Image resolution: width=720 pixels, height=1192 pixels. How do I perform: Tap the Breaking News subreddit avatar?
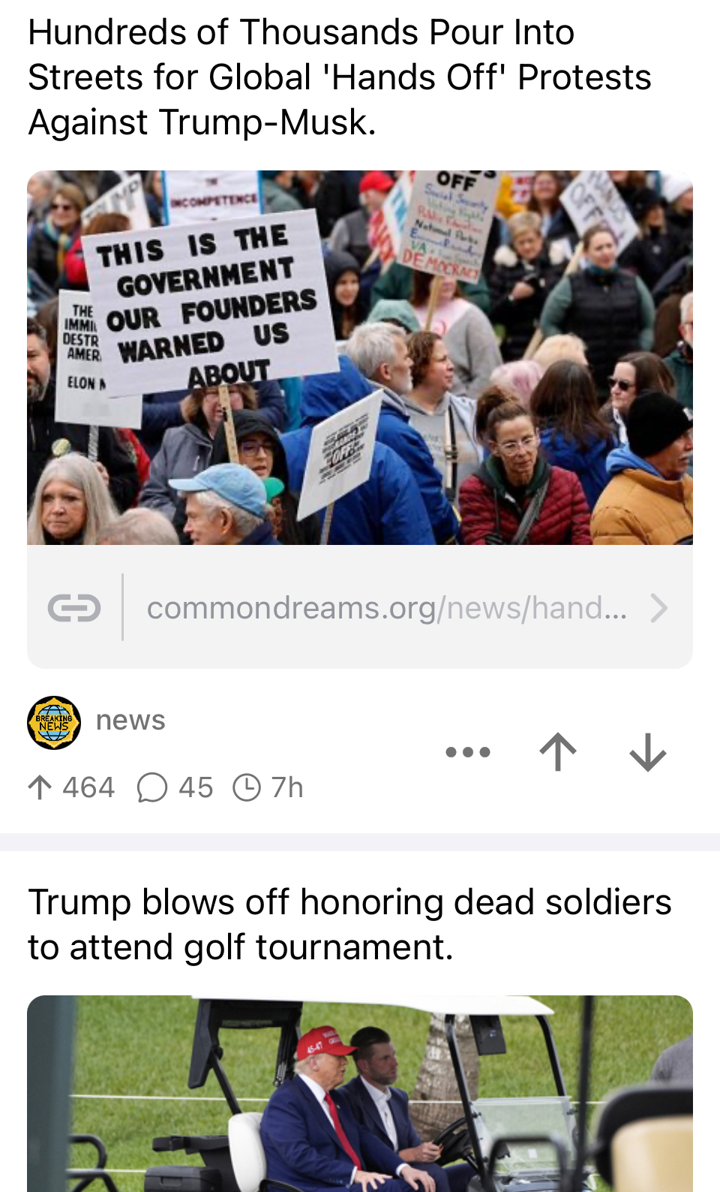coord(54,722)
